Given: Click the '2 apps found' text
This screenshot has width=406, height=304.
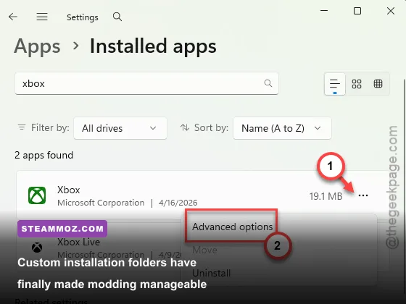Looking at the screenshot, I should click(43, 156).
